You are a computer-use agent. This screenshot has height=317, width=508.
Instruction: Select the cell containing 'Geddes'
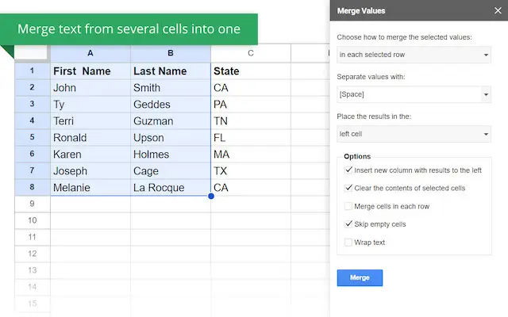pyautogui.click(x=171, y=104)
